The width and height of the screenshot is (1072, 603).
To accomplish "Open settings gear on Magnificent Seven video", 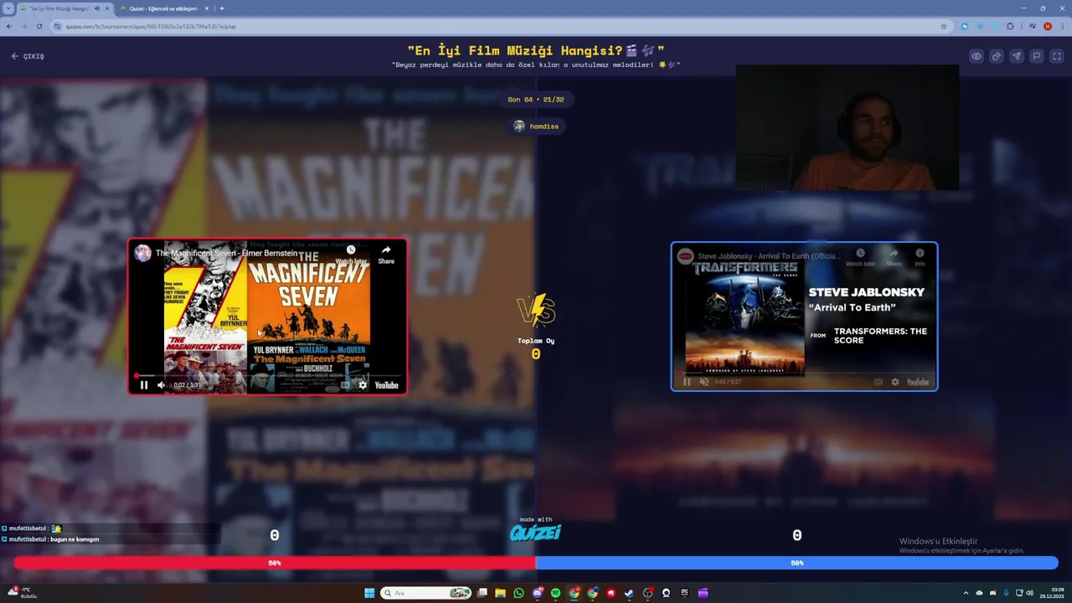I will 363,385.
